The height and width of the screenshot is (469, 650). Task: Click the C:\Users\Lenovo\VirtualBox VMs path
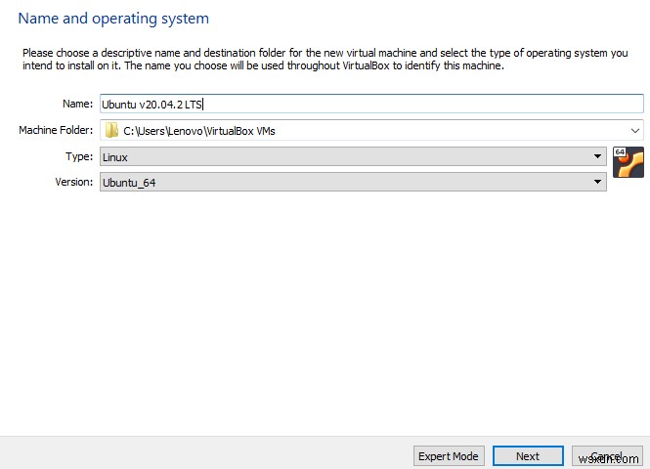pyautogui.click(x=199, y=131)
